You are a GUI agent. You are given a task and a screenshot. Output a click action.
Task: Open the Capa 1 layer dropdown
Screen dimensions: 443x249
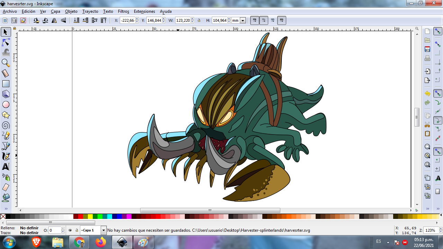pos(103,230)
